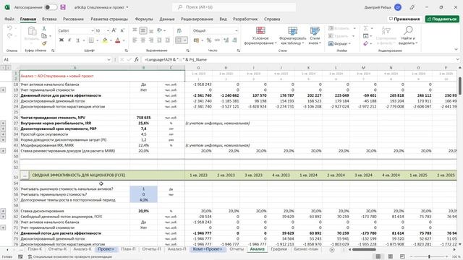
Task: Toggle the AutoSave switch
Action: click(51, 7)
